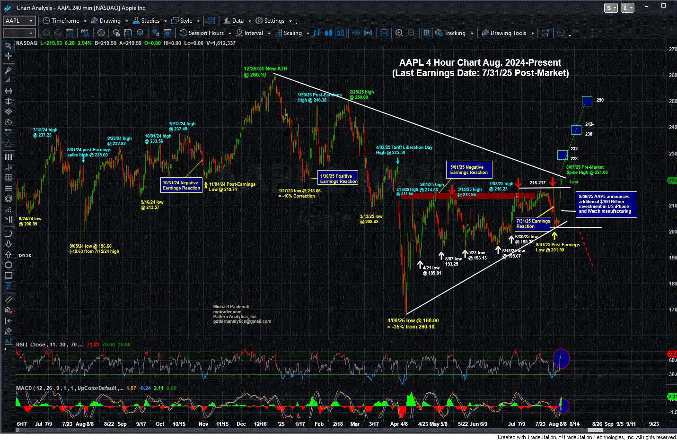The image size is (677, 440).
Task: Select the crosshair cursor tool
Action: pyautogui.click(x=8, y=56)
